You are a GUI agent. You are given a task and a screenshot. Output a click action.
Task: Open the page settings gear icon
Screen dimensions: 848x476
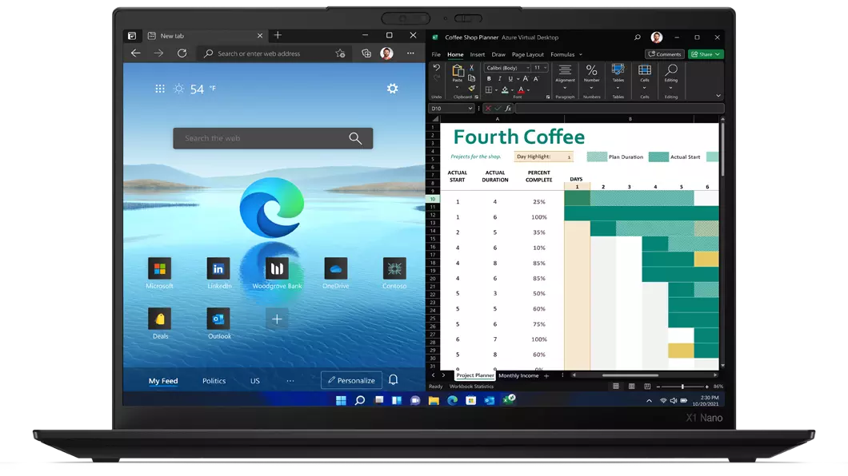[x=392, y=89]
